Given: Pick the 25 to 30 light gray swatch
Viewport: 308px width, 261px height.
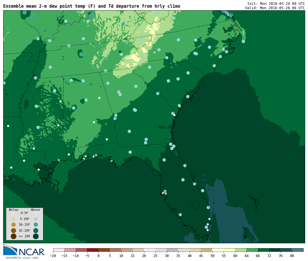Looking at the screenshot, I should pos(161,250).
